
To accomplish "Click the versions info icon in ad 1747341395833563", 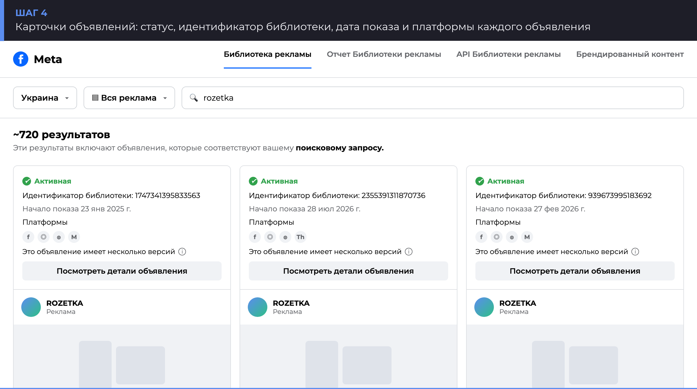I will [182, 252].
